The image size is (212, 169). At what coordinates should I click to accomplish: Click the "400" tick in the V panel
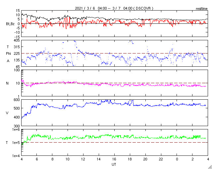tap(18, 117)
